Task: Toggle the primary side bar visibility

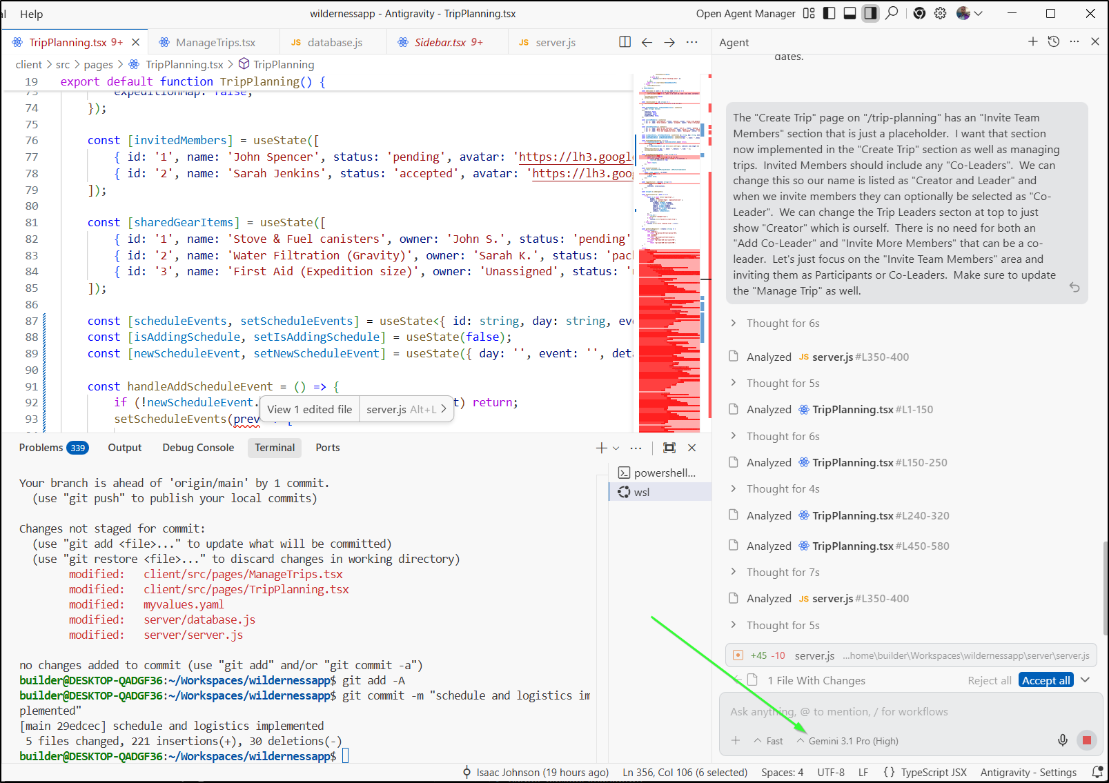Action: click(x=830, y=13)
